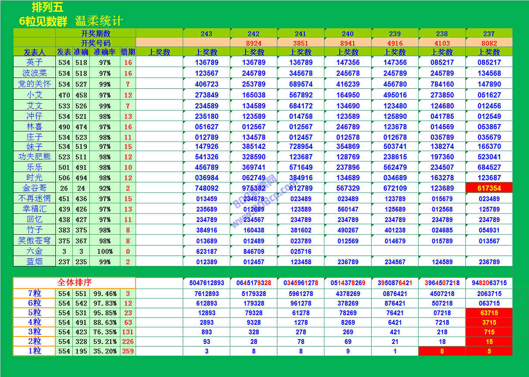
Task: Select the 1粒 row label
Action: pyautogui.click(x=34, y=351)
